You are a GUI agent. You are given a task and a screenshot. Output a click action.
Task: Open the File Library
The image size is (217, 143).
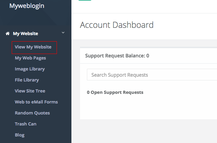[x=27, y=80]
